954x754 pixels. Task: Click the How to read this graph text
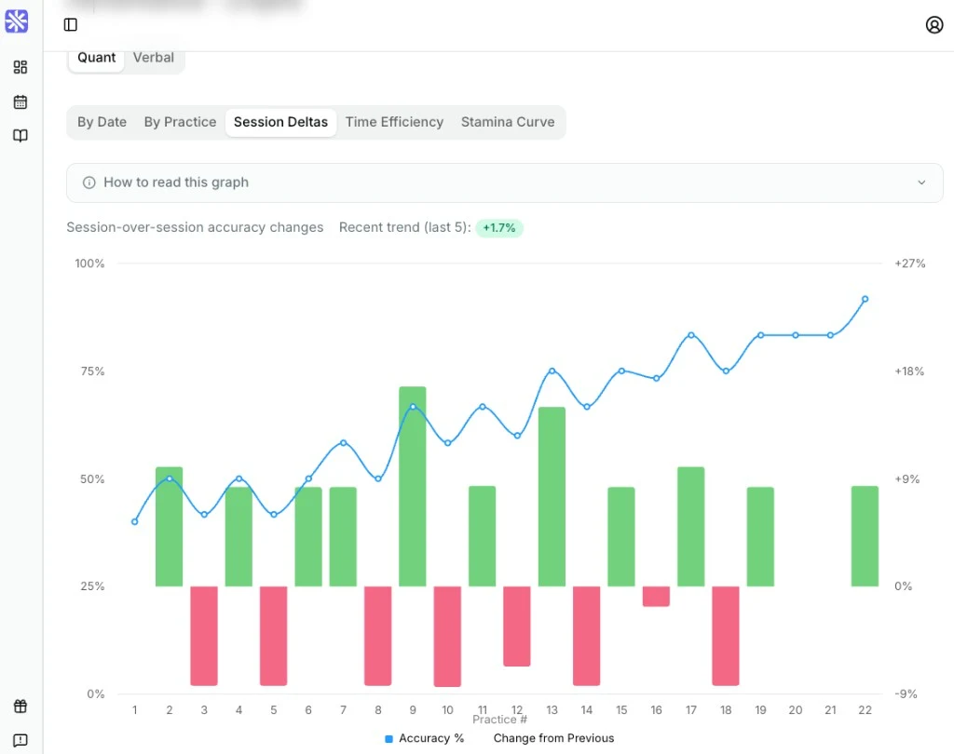tap(176, 182)
